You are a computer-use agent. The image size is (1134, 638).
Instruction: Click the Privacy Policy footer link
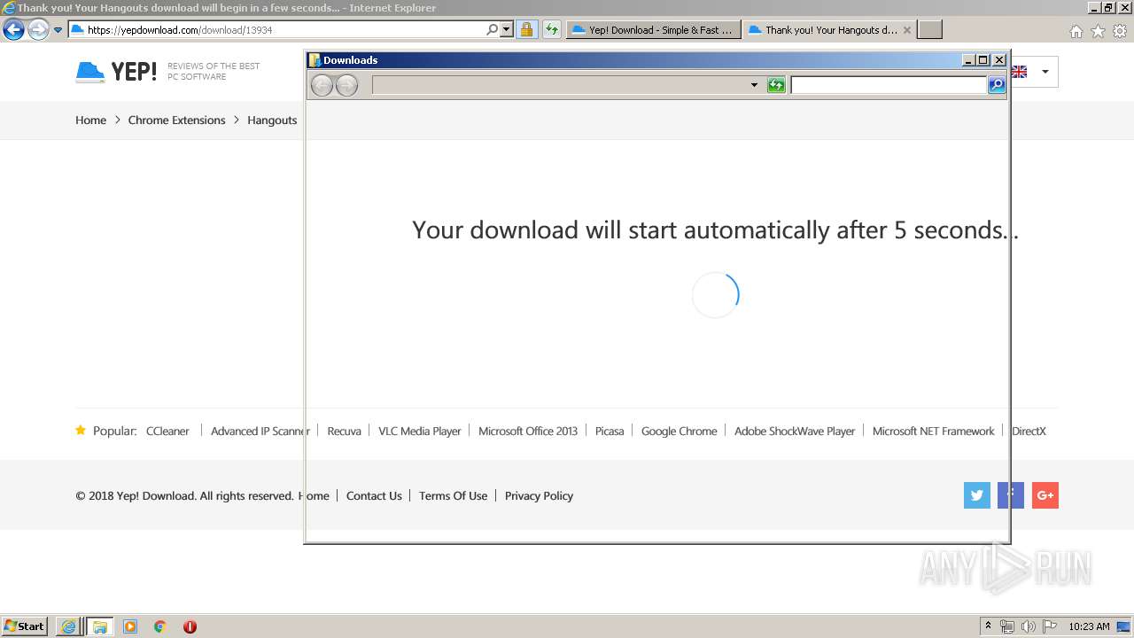pyautogui.click(x=539, y=495)
